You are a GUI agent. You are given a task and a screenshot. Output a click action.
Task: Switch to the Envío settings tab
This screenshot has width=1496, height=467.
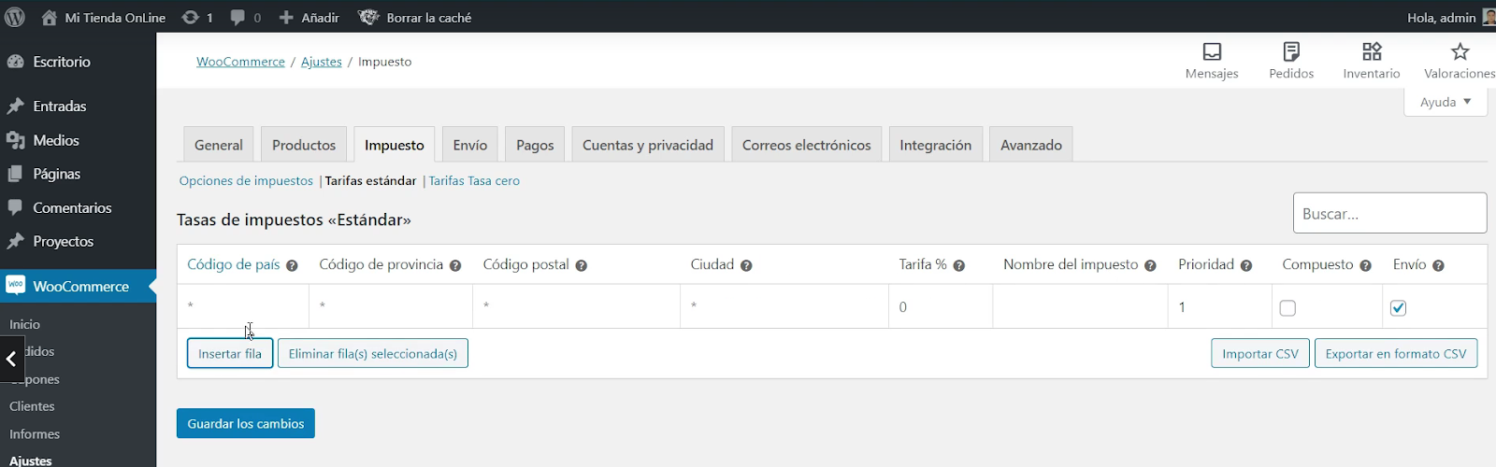click(x=470, y=145)
